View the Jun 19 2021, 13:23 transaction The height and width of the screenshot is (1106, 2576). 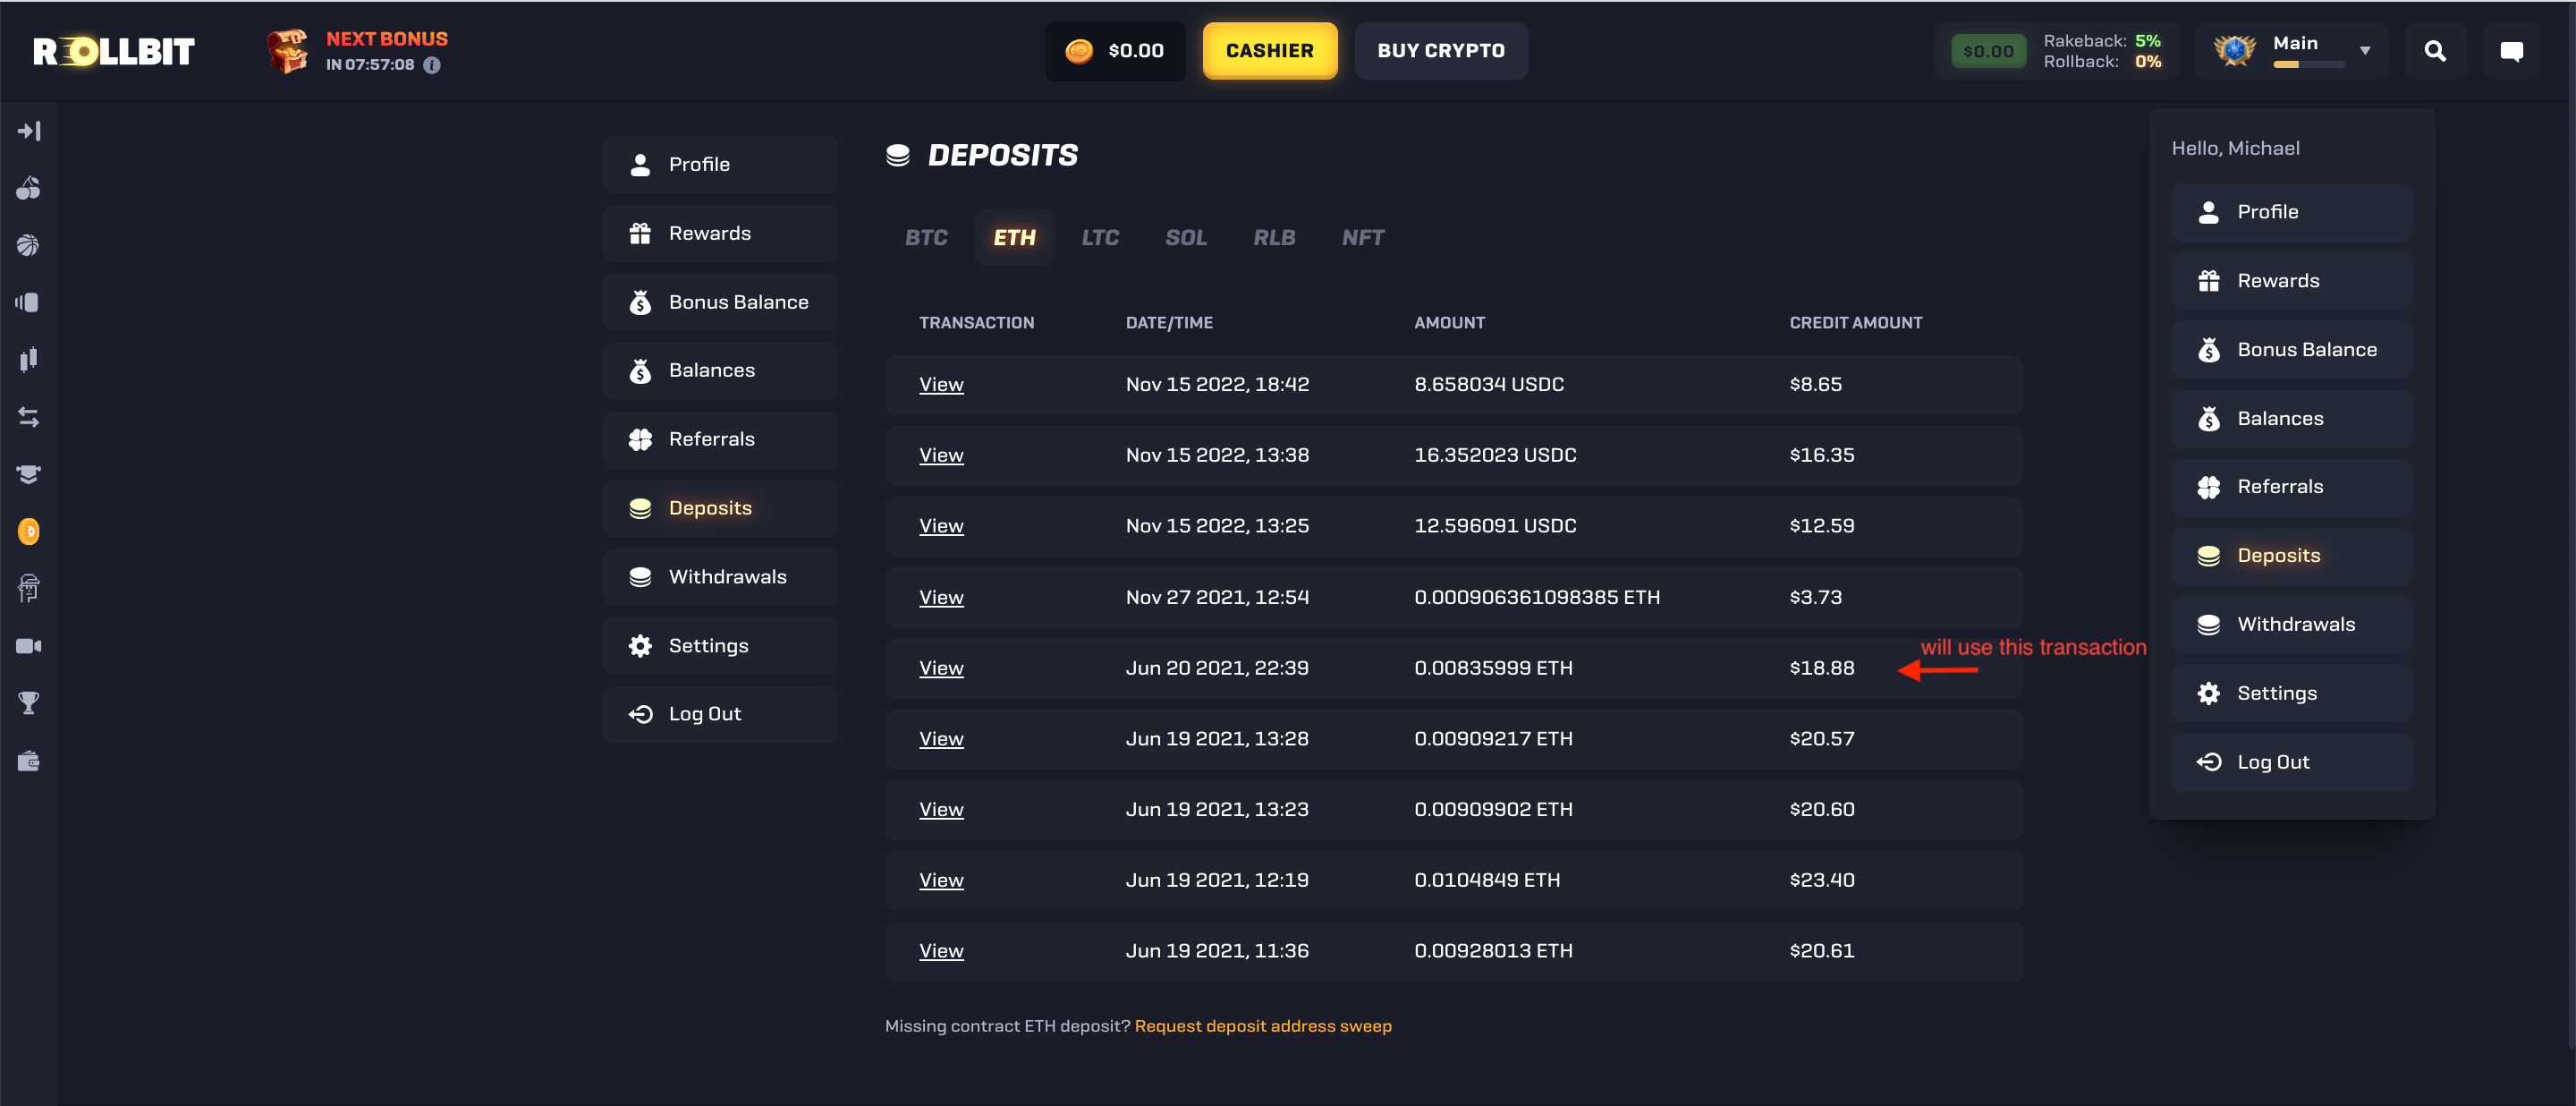coord(941,810)
